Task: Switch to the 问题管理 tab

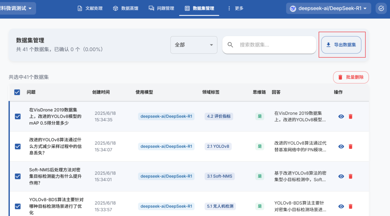Action: 161,8
